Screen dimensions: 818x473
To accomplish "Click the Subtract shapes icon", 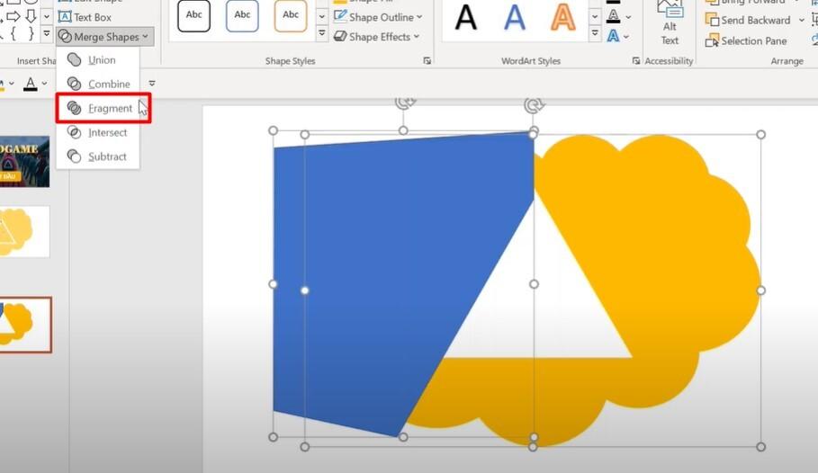I will pyautogui.click(x=75, y=156).
